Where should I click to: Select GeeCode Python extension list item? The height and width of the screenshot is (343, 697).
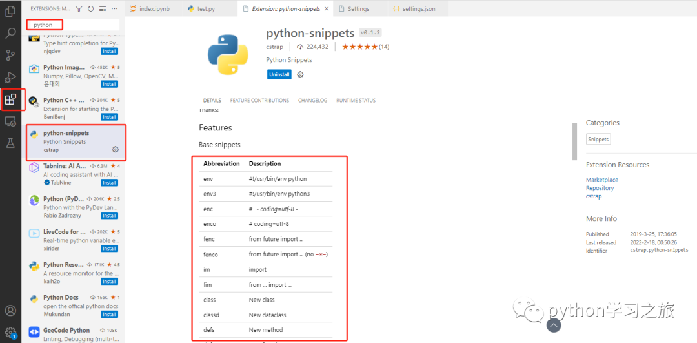coord(74,334)
